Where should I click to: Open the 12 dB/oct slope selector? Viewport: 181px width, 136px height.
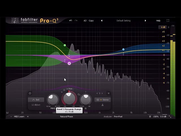36,105
